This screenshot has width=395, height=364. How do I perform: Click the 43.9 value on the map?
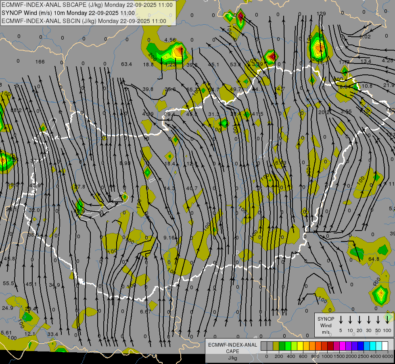tap(35, 185)
